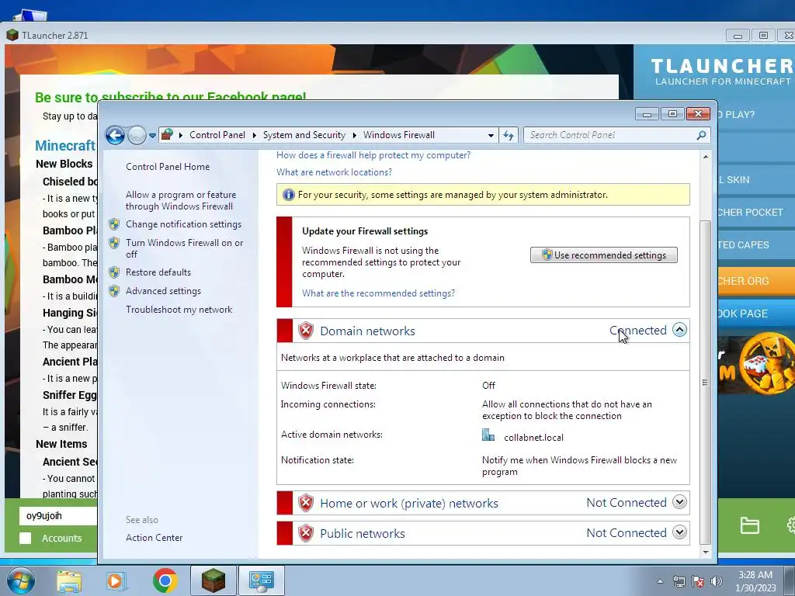Click the Public networks heading
This screenshot has width=795, height=596.
pos(362,534)
